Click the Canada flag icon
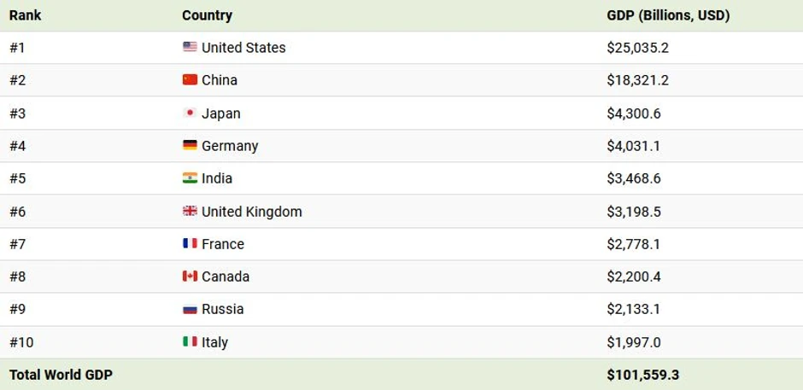The height and width of the screenshot is (390, 803). pos(190,276)
